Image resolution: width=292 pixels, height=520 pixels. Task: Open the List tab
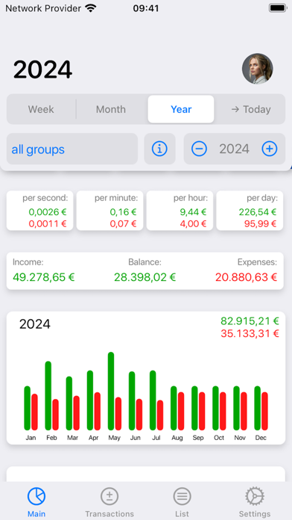(x=182, y=502)
